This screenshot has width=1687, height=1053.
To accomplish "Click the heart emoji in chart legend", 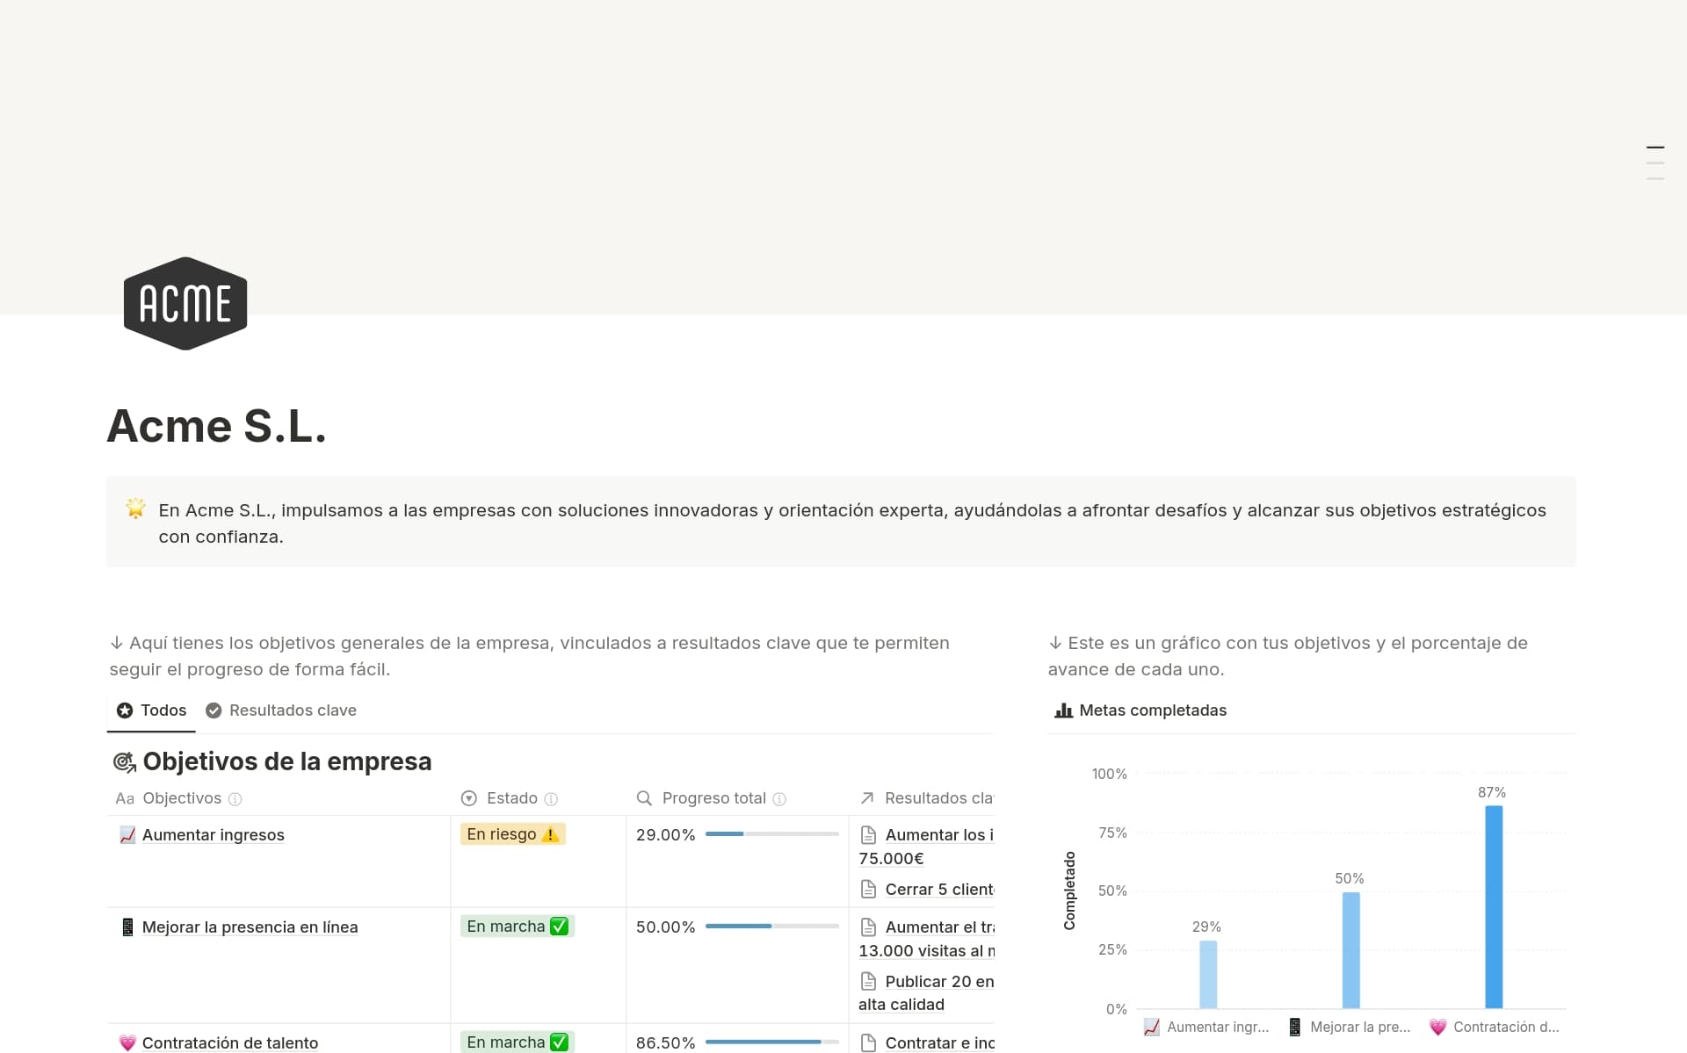I will click(x=1438, y=1027).
